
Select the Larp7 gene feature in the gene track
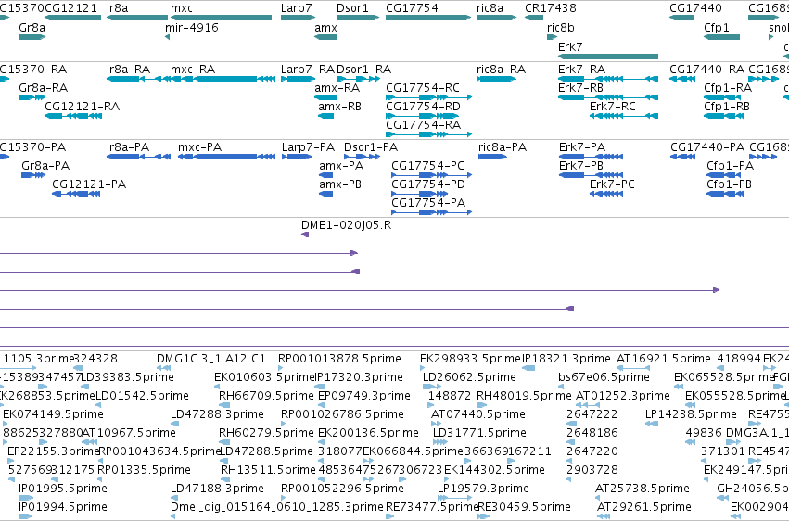pos(298,18)
